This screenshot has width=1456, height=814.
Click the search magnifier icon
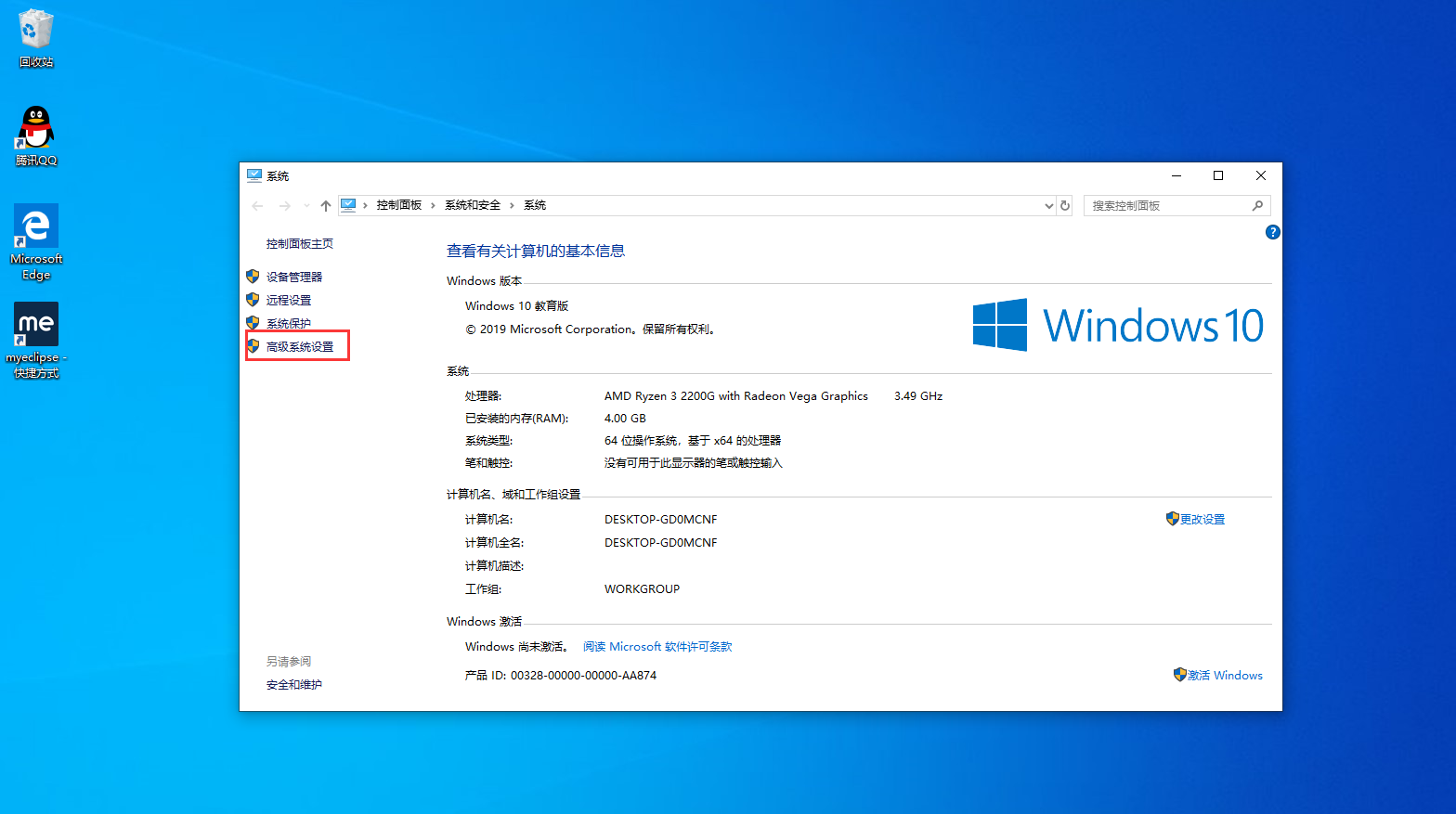[x=1257, y=206]
